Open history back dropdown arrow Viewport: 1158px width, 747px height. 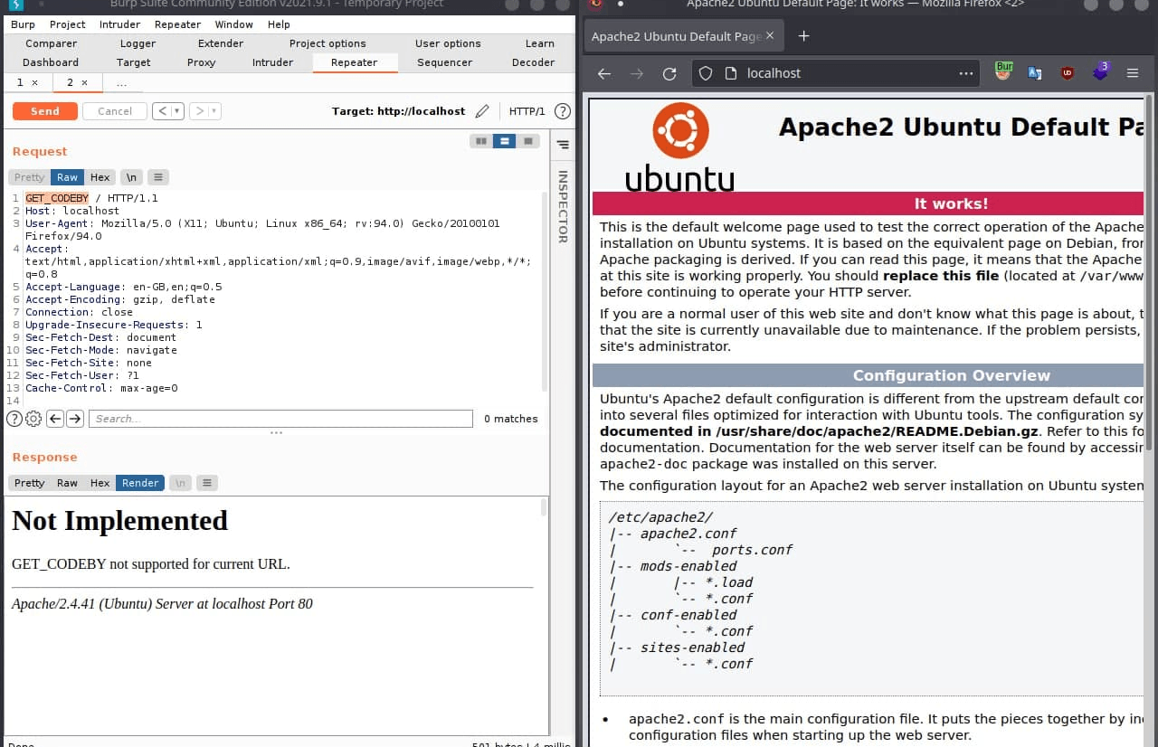click(x=176, y=111)
